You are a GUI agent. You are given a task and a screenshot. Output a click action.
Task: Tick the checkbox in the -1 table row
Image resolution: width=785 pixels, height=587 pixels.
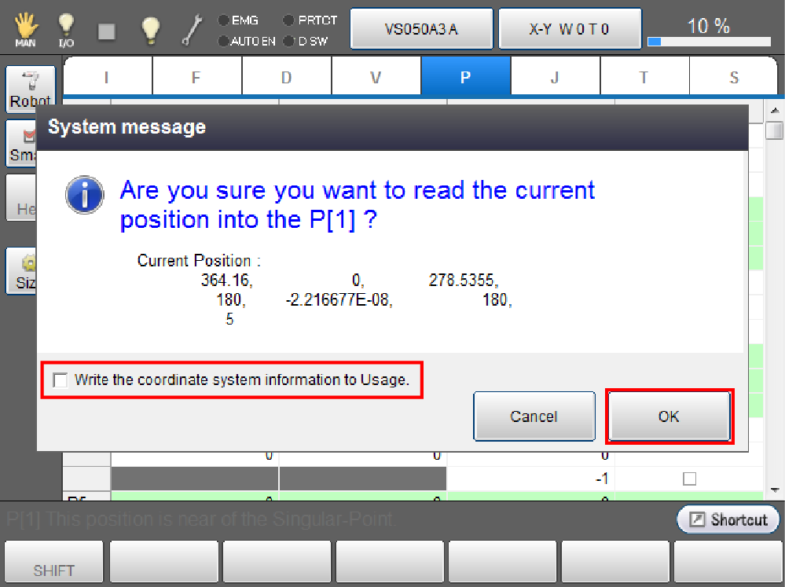[x=689, y=479]
